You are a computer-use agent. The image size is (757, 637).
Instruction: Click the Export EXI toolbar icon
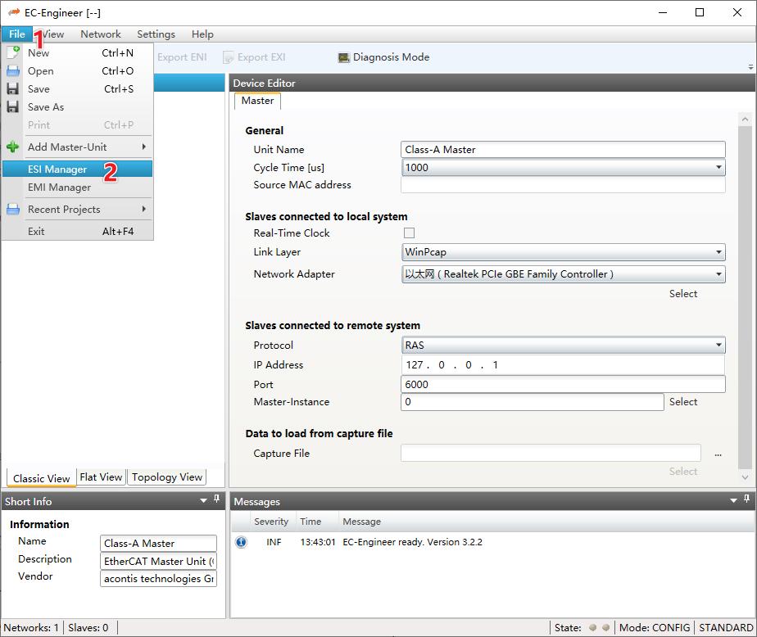229,57
